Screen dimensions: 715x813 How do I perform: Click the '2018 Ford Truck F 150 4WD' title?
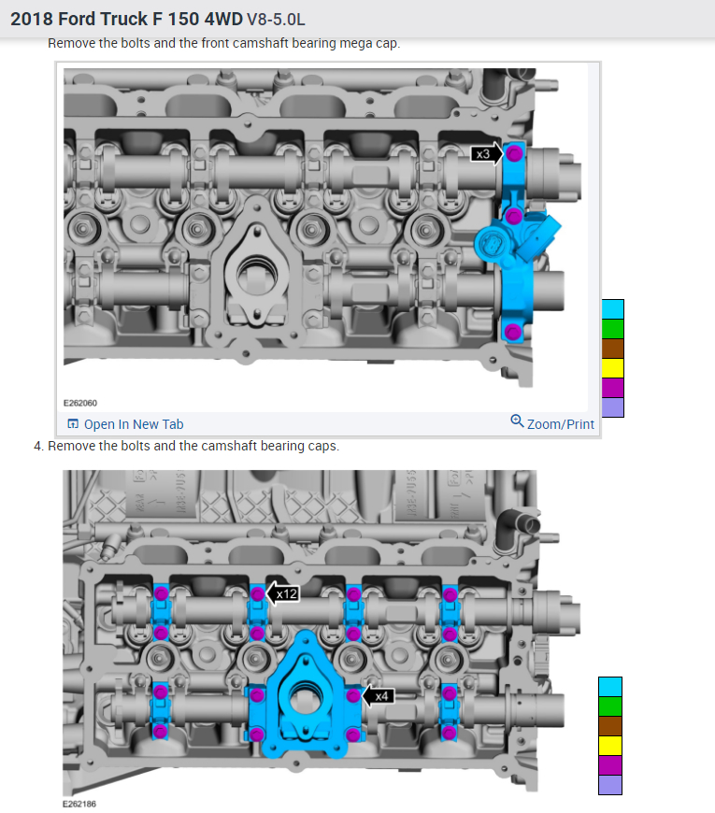tap(126, 20)
